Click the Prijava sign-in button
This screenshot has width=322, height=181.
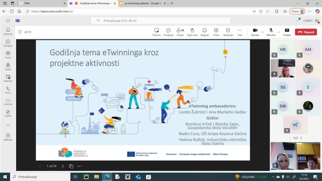pos(297,11)
